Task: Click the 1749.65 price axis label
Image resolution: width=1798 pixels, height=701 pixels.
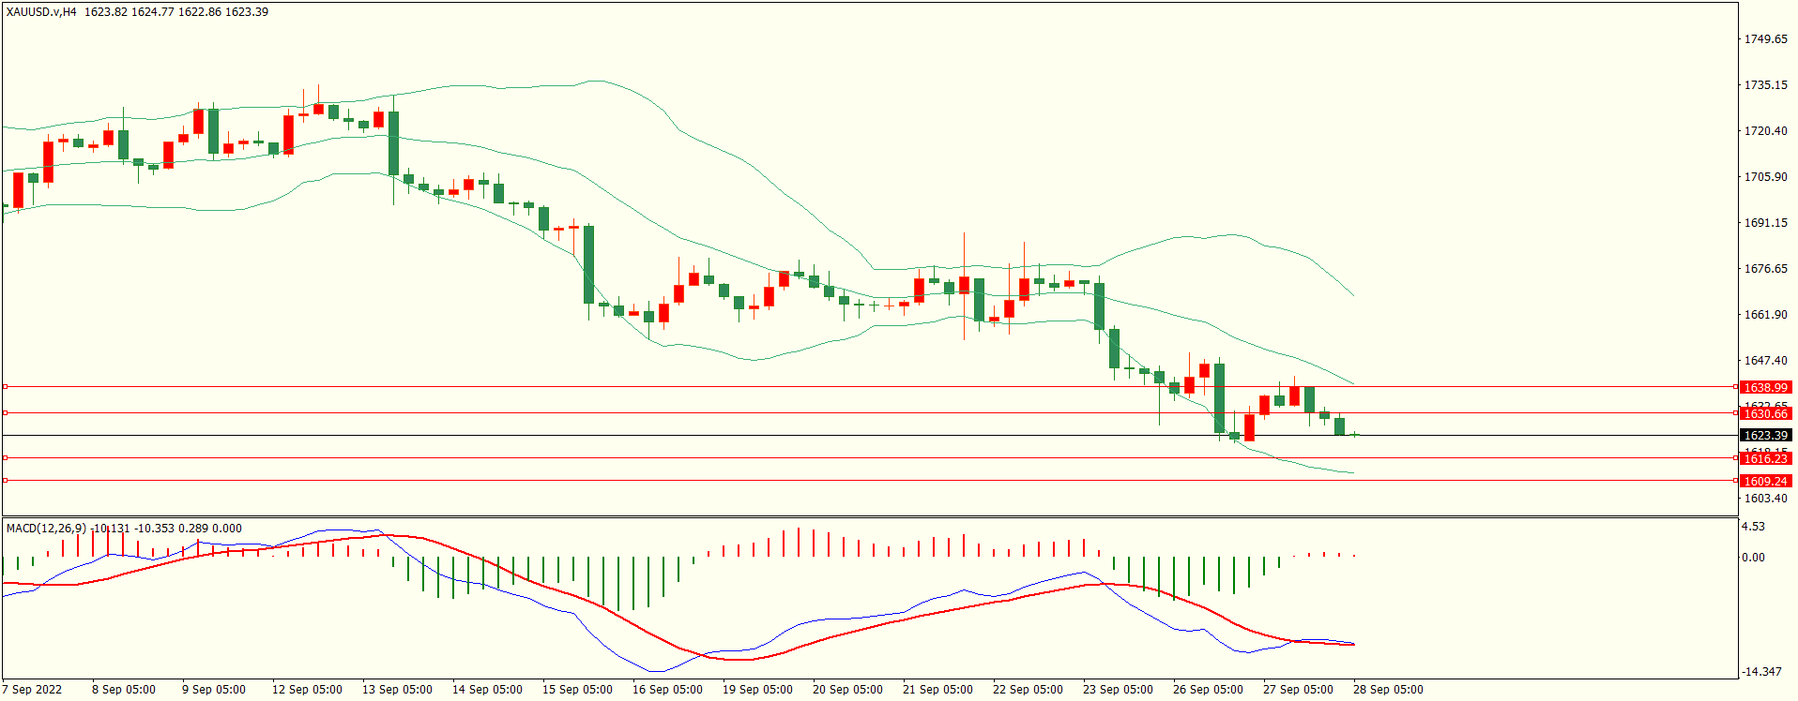Action: coord(1765,39)
